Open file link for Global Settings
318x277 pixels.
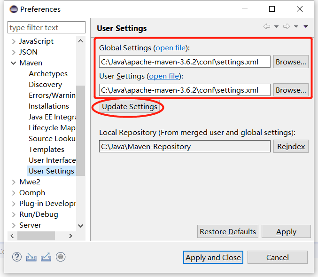[x=171, y=48]
